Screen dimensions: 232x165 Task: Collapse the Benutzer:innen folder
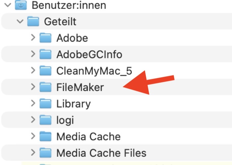point(8,5)
